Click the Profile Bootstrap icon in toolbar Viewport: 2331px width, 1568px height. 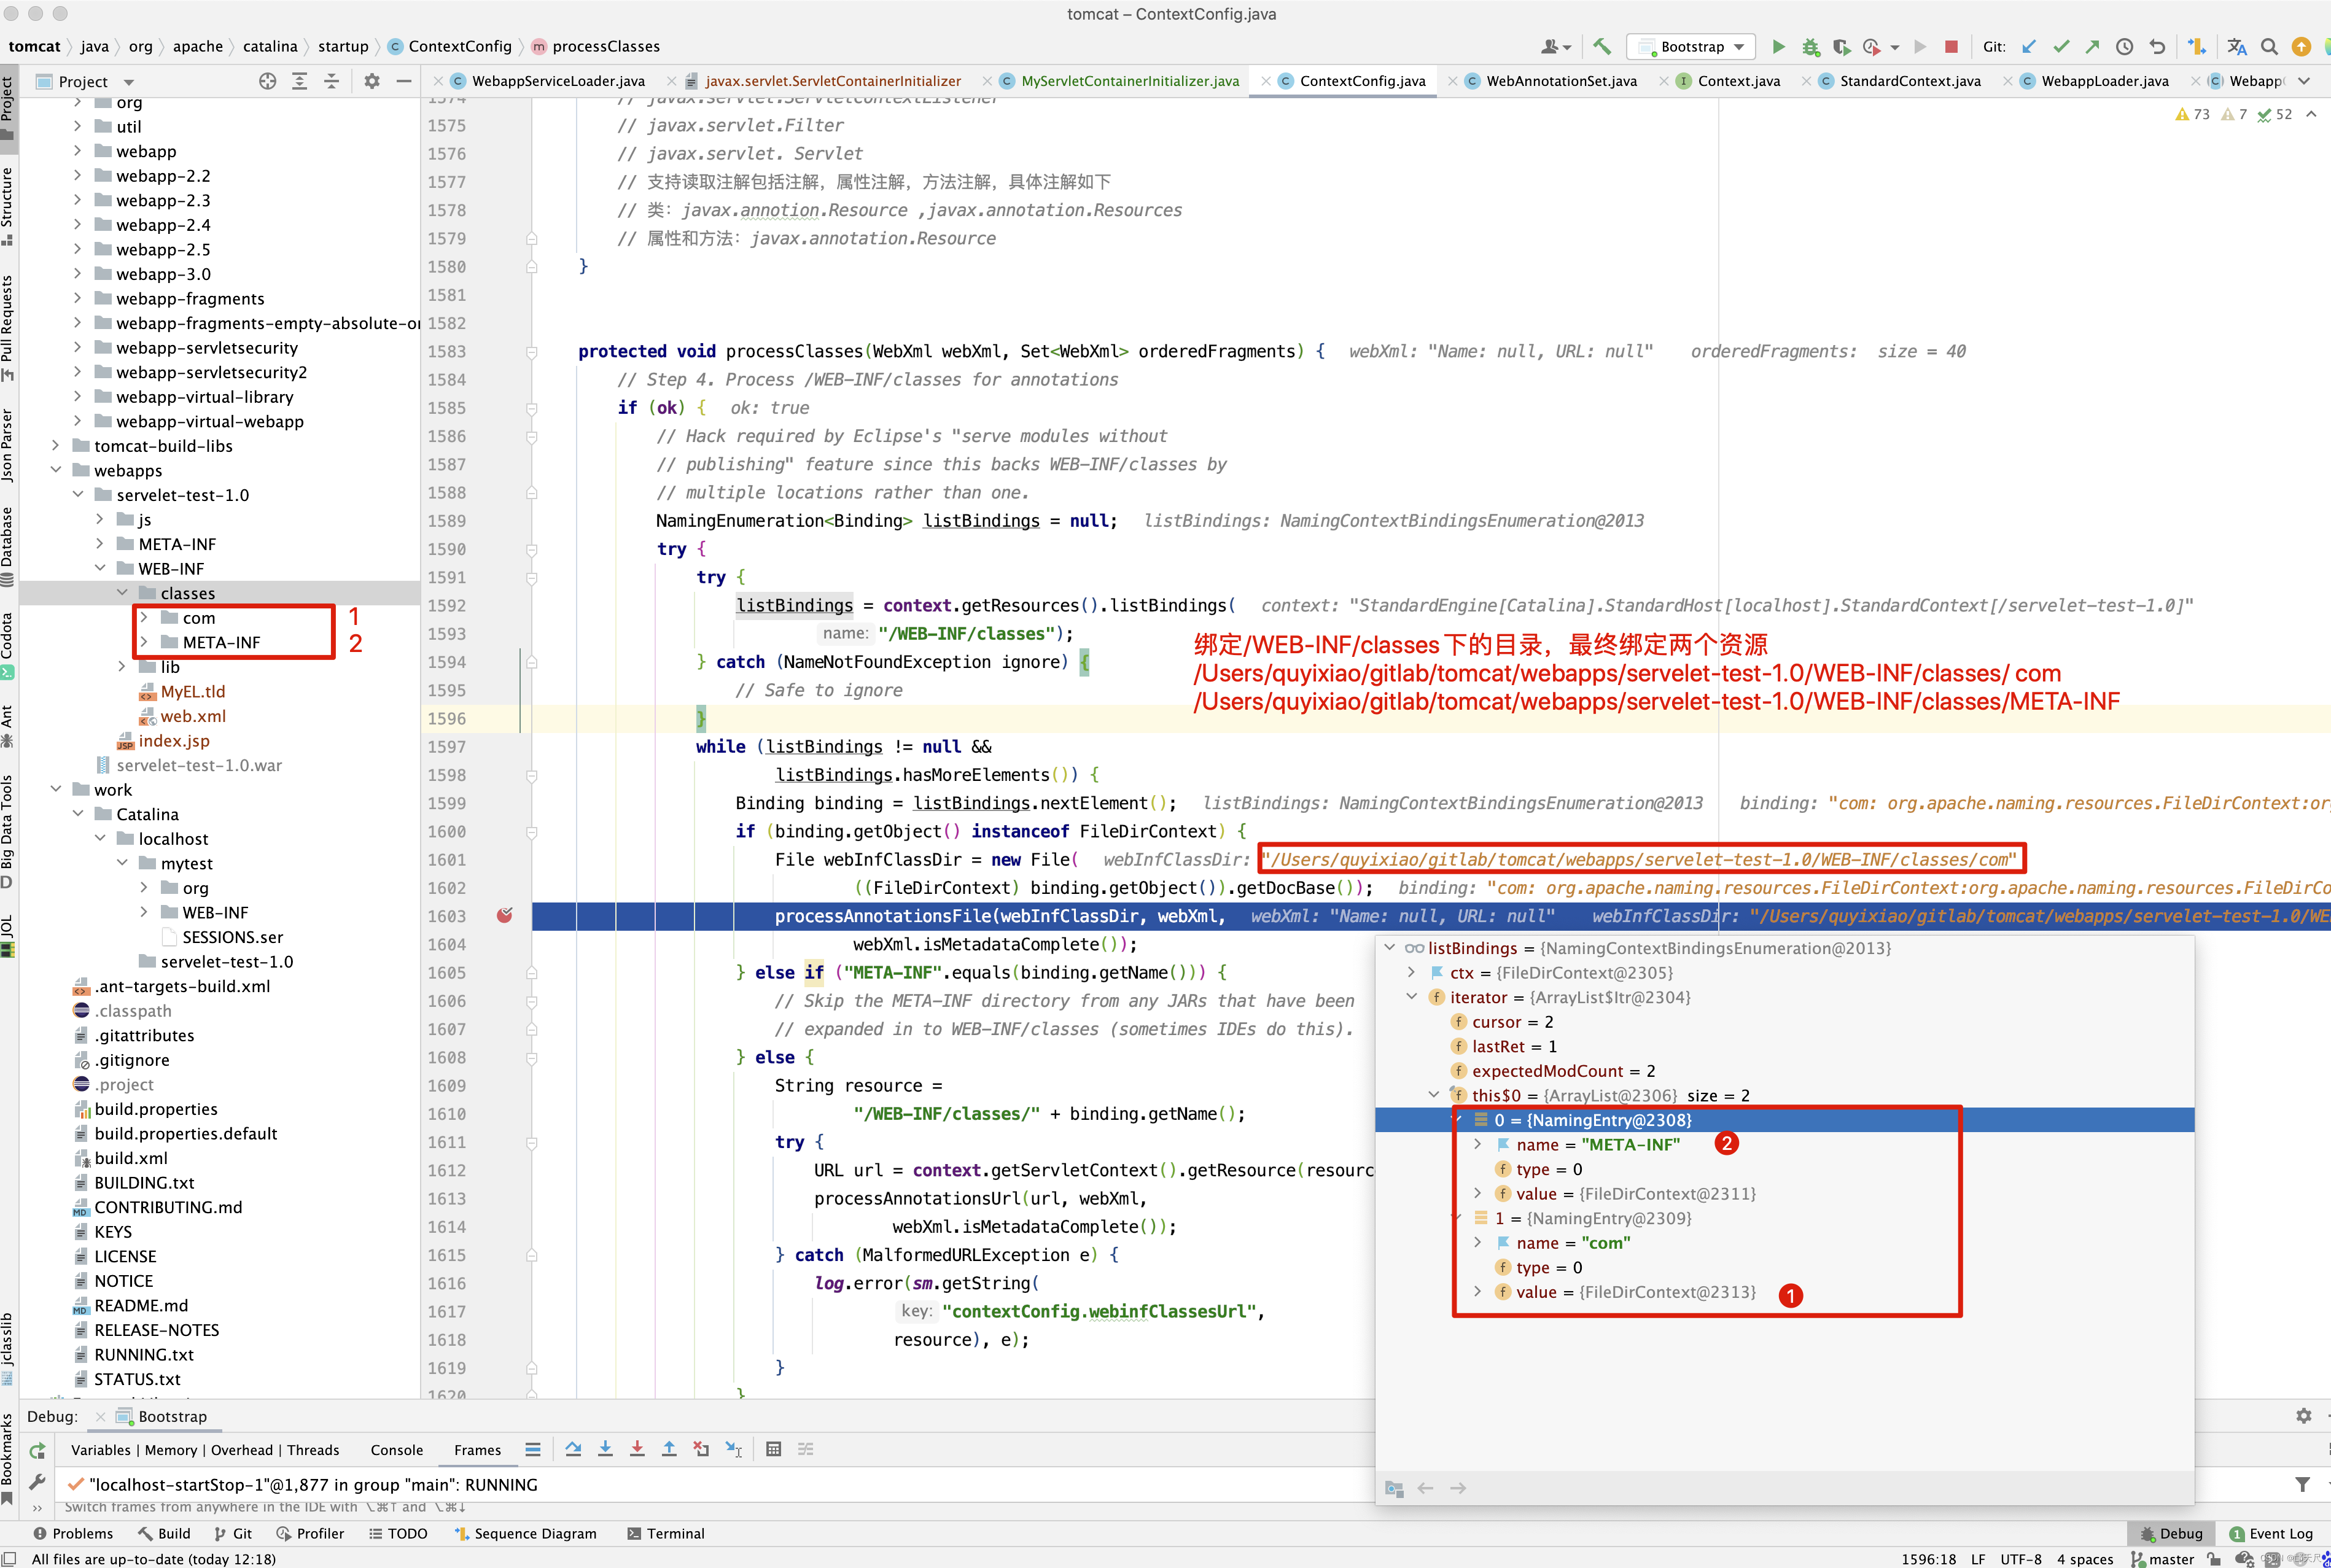pyautogui.click(x=1872, y=46)
